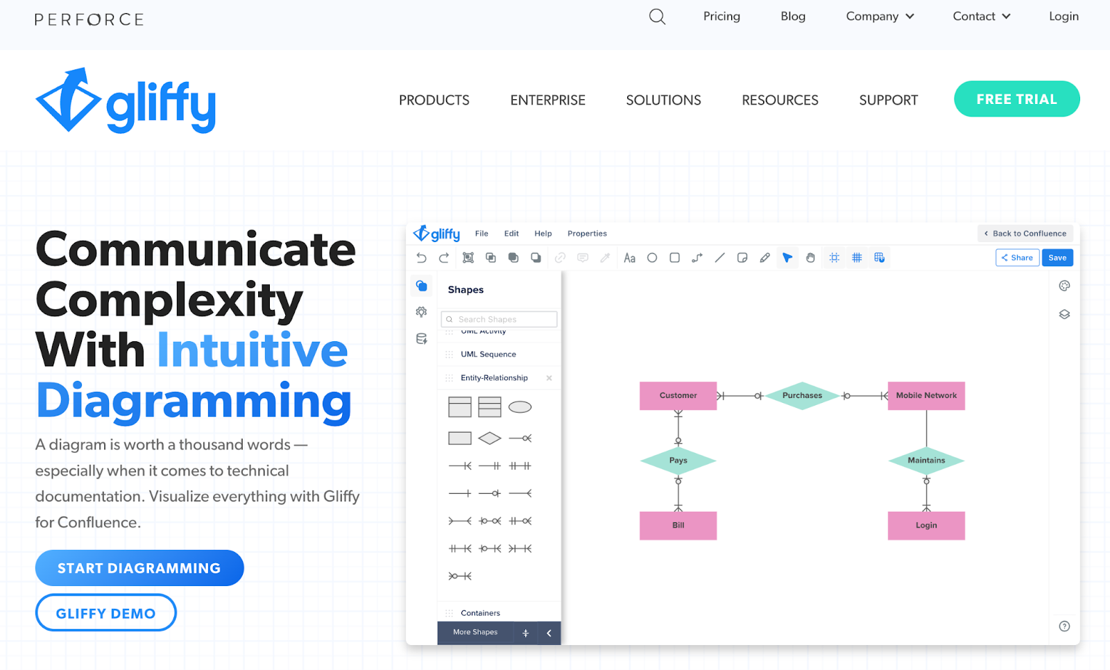
Task: Open the SUPPORT navigation item
Action: tap(888, 101)
